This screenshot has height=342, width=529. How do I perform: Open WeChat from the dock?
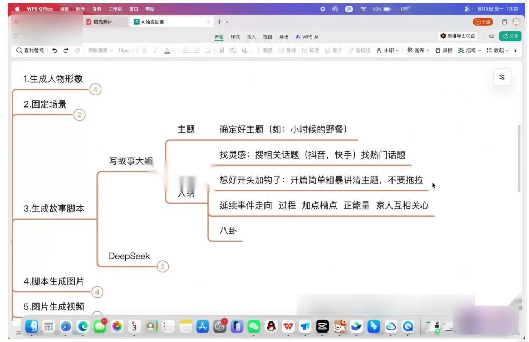[x=254, y=326]
